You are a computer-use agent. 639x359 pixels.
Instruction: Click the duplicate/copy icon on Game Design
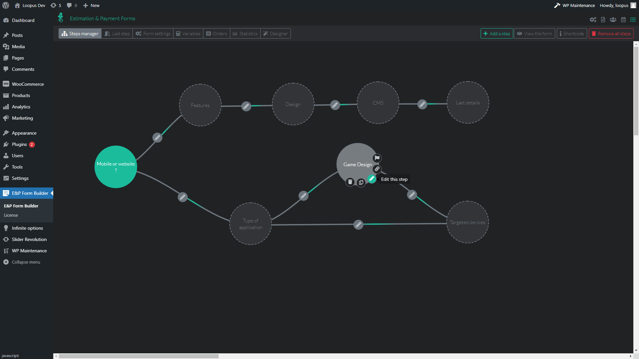pyautogui.click(x=361, y=182)
